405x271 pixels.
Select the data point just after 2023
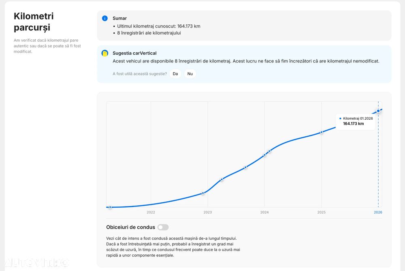[222, 179]
